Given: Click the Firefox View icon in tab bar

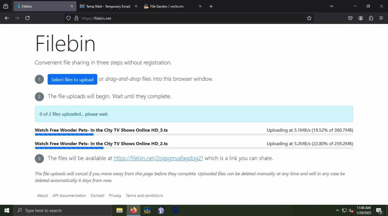Looking at the screenshot, I should [6, 6].
